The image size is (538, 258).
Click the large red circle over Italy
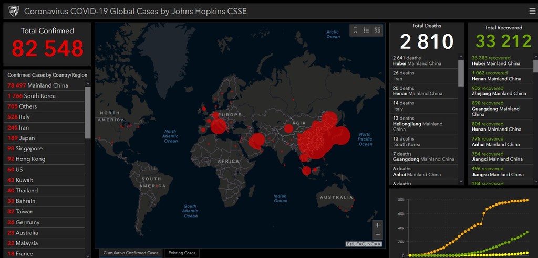[219, 126]
